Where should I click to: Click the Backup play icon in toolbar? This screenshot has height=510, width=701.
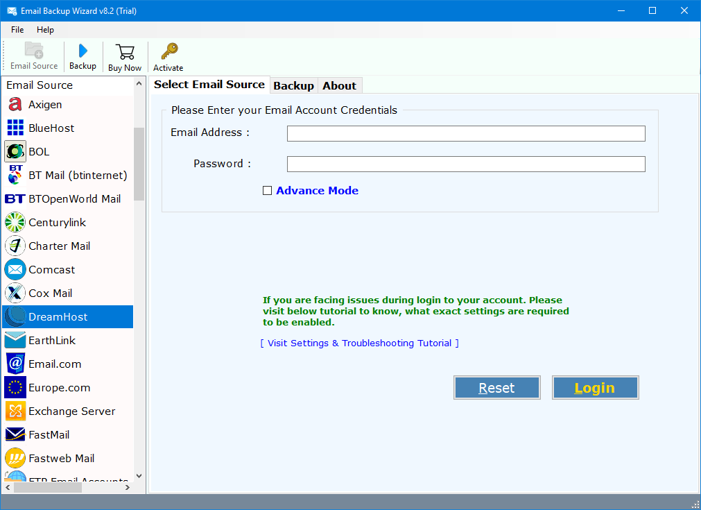[x=83, y=51]
